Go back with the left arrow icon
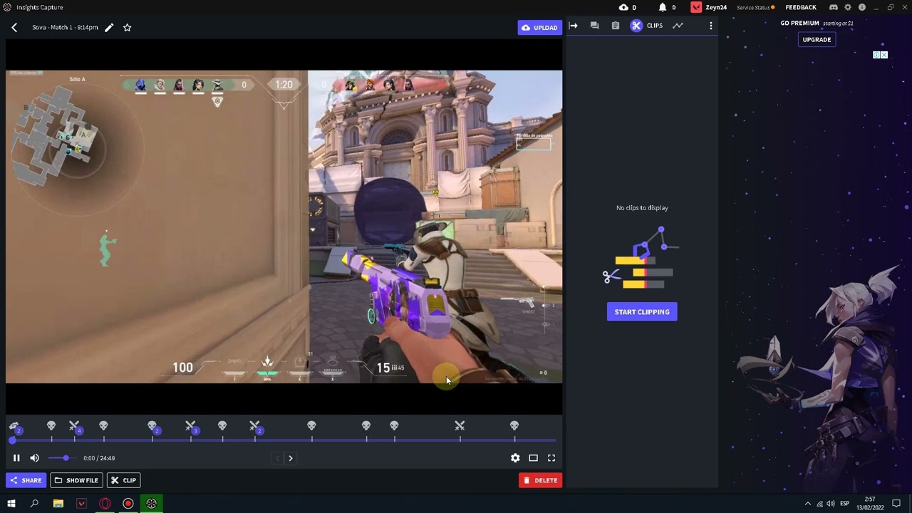This screenshot has height=513, width=912. pos(14,27)
